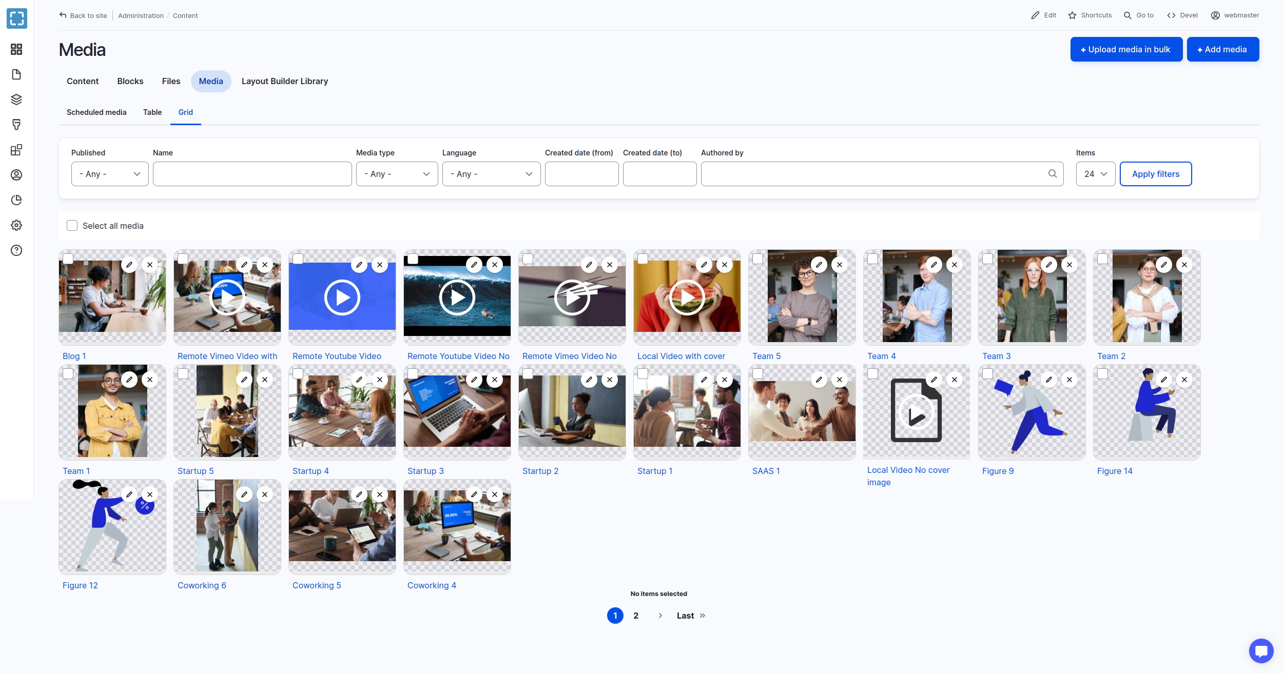
Task: Open the dashboard grid icon in sidebar
Action: pyautogui.click(x=16, y=49)
